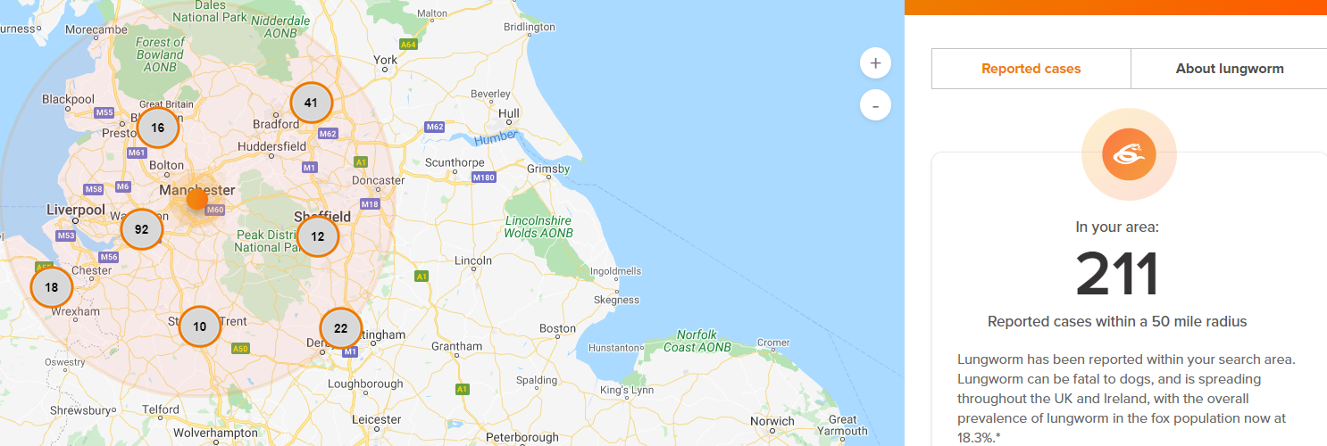The width and height of the screenshot is (1327, 446).
Task: Zoom in using the plus map button
Action: tap(875, 63)
